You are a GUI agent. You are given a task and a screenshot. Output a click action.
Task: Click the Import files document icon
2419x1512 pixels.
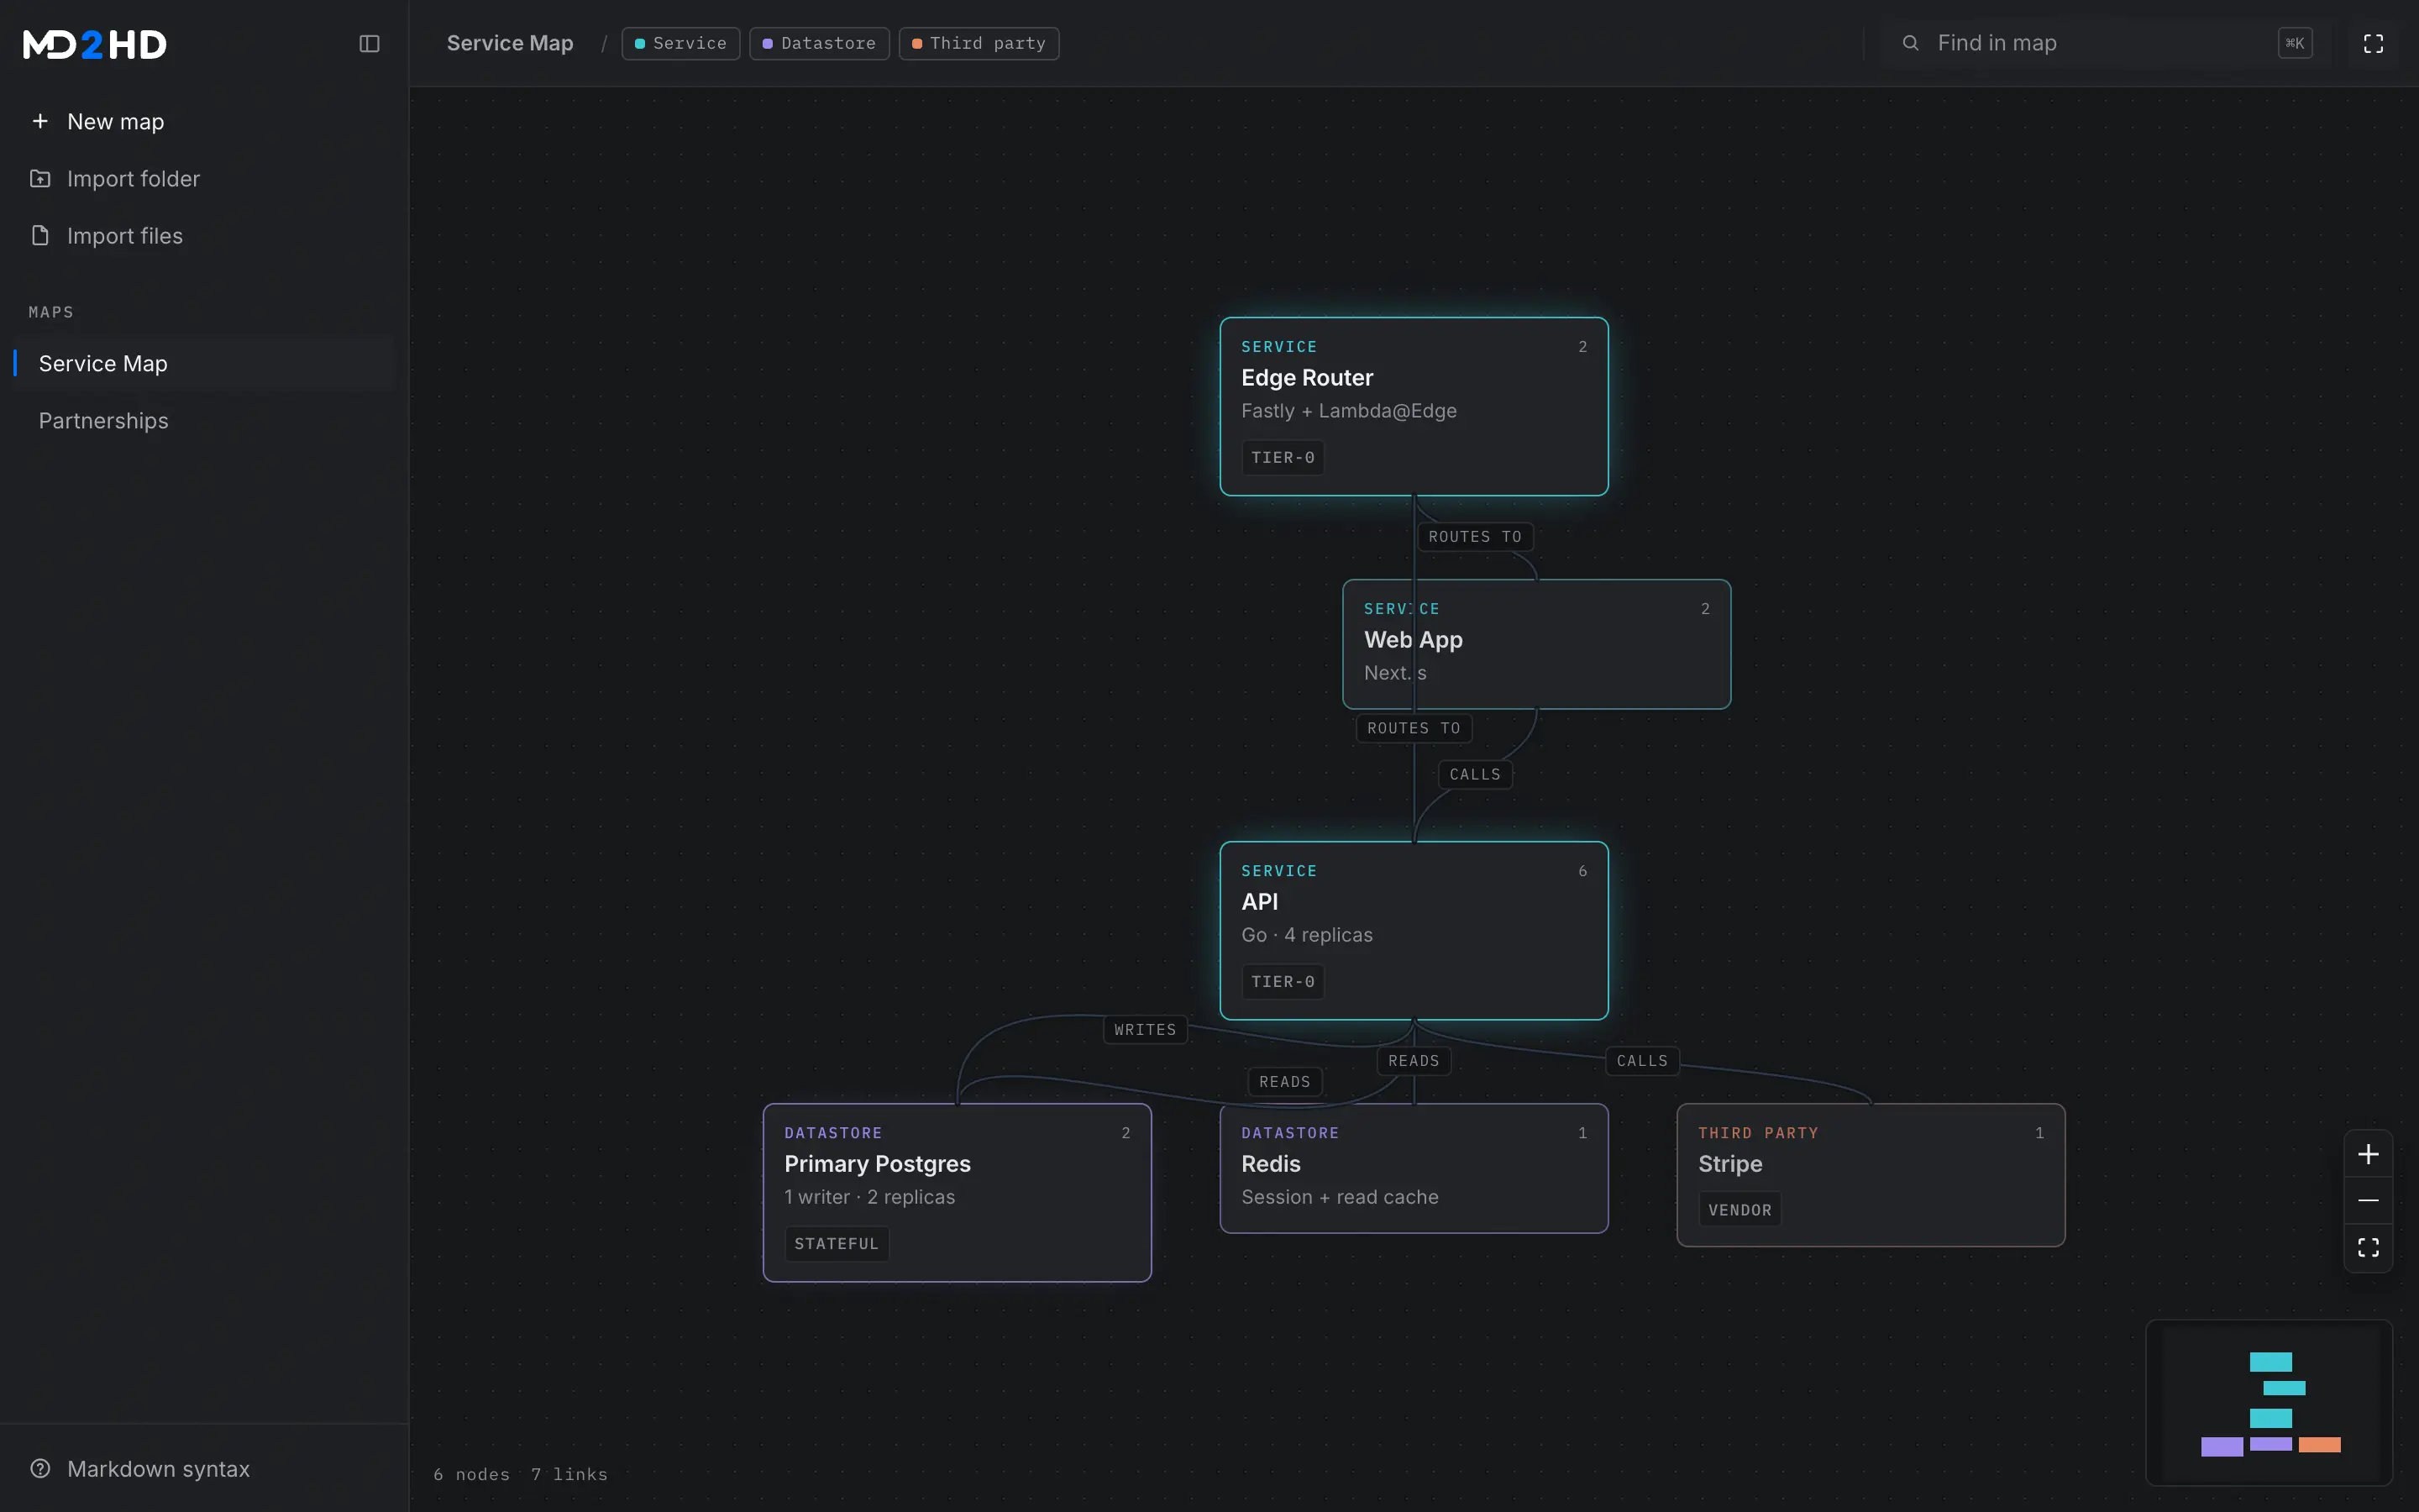pyautogui.click(x=40, y=235)
